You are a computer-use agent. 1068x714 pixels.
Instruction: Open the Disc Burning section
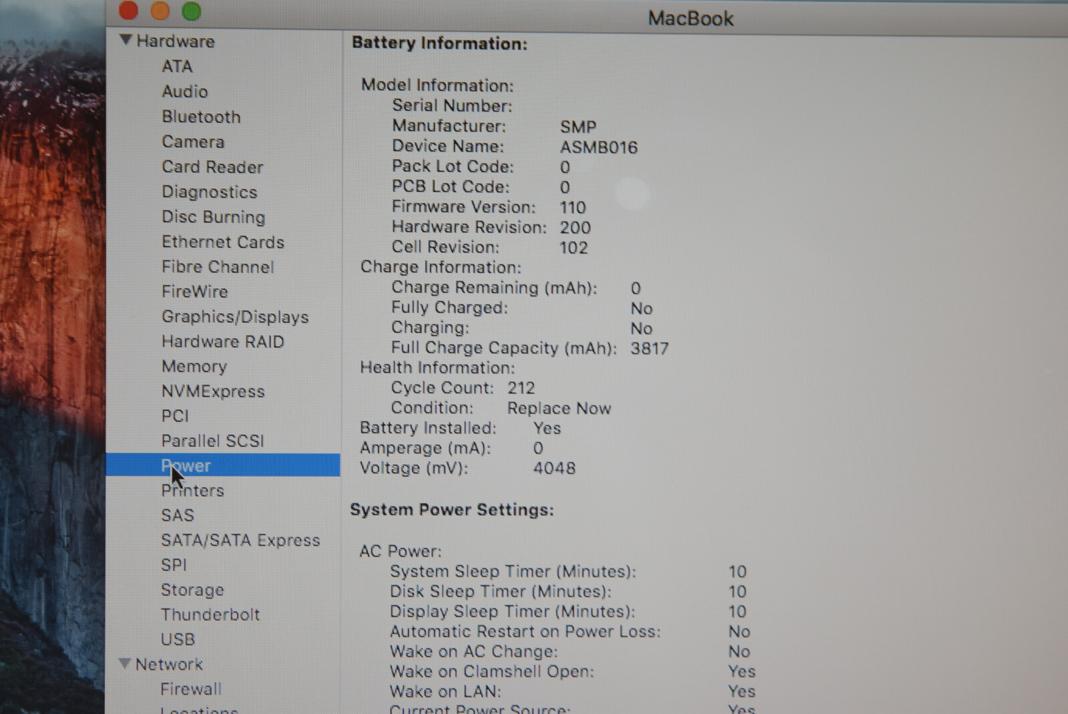(213, 217)
